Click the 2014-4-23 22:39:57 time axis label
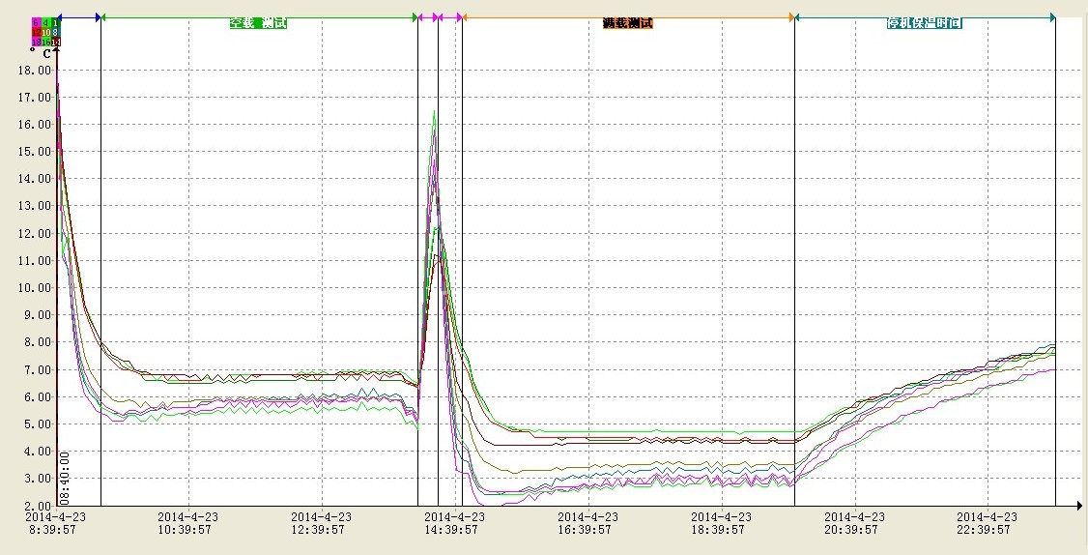 (x=988, y=523)
